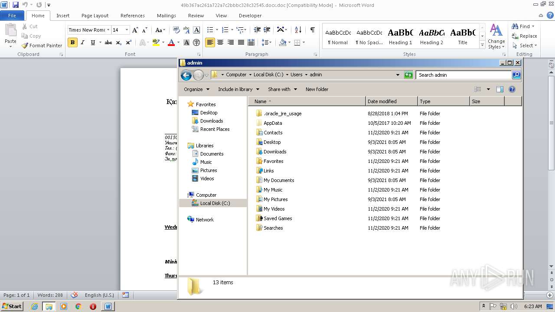Click the Start button
The height and width of the screenshot is (312, 555).
click(12, 306)
